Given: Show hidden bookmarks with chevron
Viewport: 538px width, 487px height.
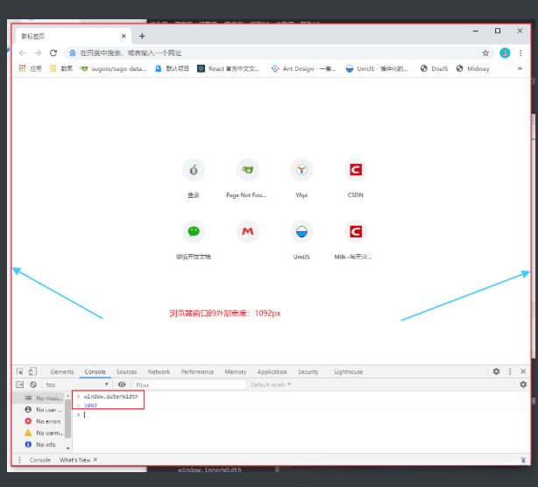Looking at the screenshot, I should coord(520,68).
